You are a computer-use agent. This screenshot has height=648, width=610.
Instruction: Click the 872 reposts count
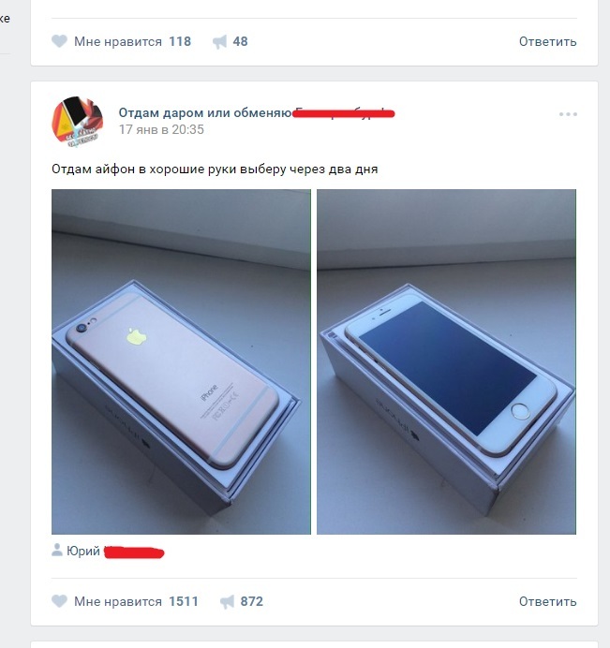pyautogui.click(x=251, y=601)
